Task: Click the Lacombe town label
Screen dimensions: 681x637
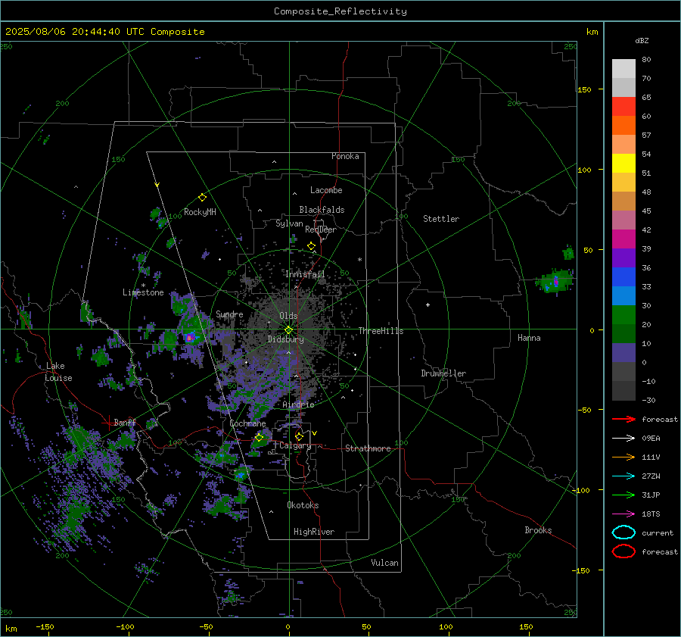Action: coord(326,190)
